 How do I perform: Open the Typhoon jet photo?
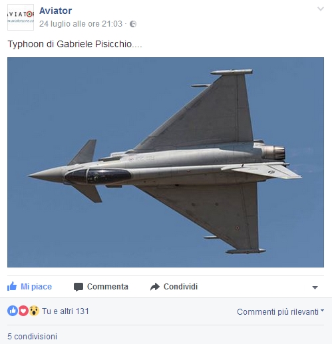click(x=166, y=162)
